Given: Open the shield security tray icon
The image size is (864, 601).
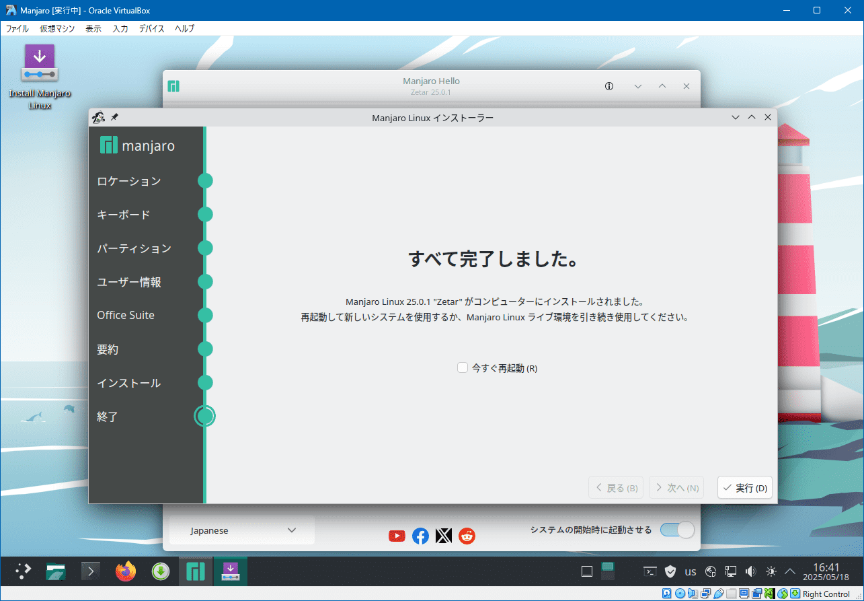Looking at the screenshot, I should pyautogui.click(x=670, y=571).
